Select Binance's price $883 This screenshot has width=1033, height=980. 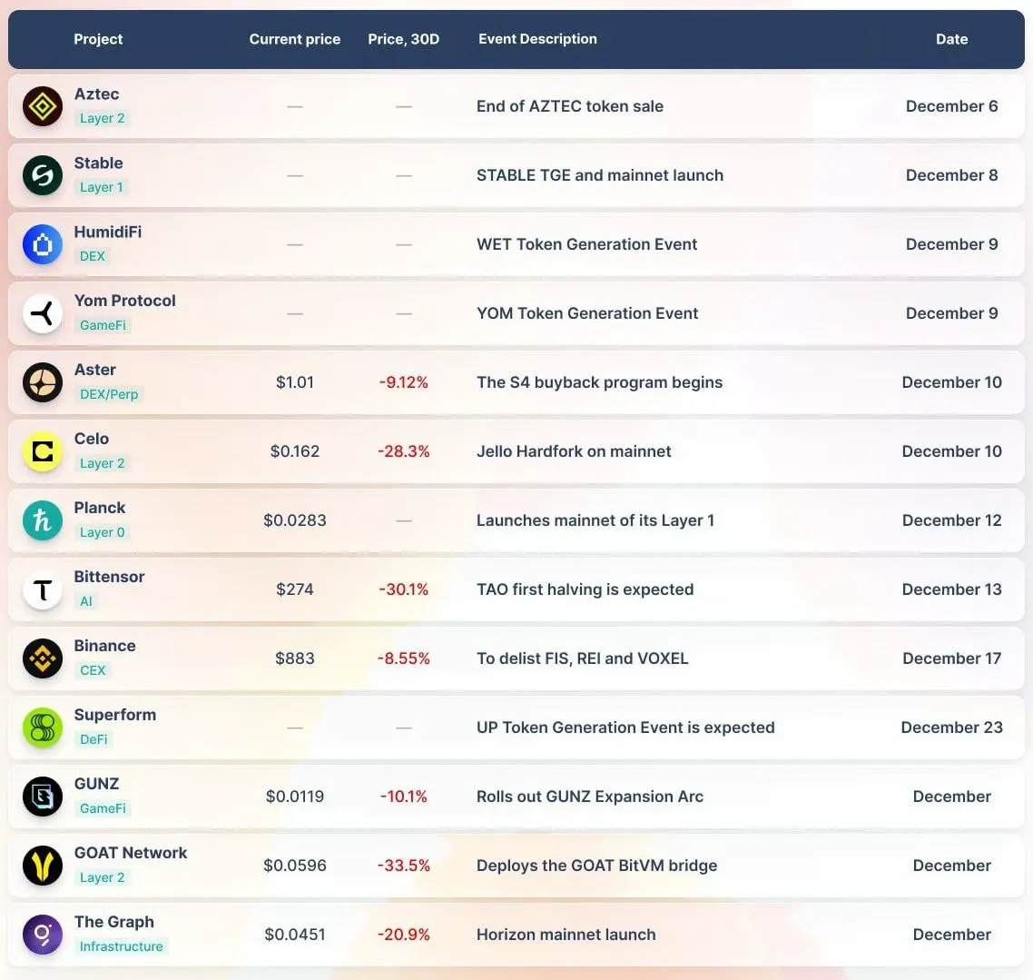294,658
